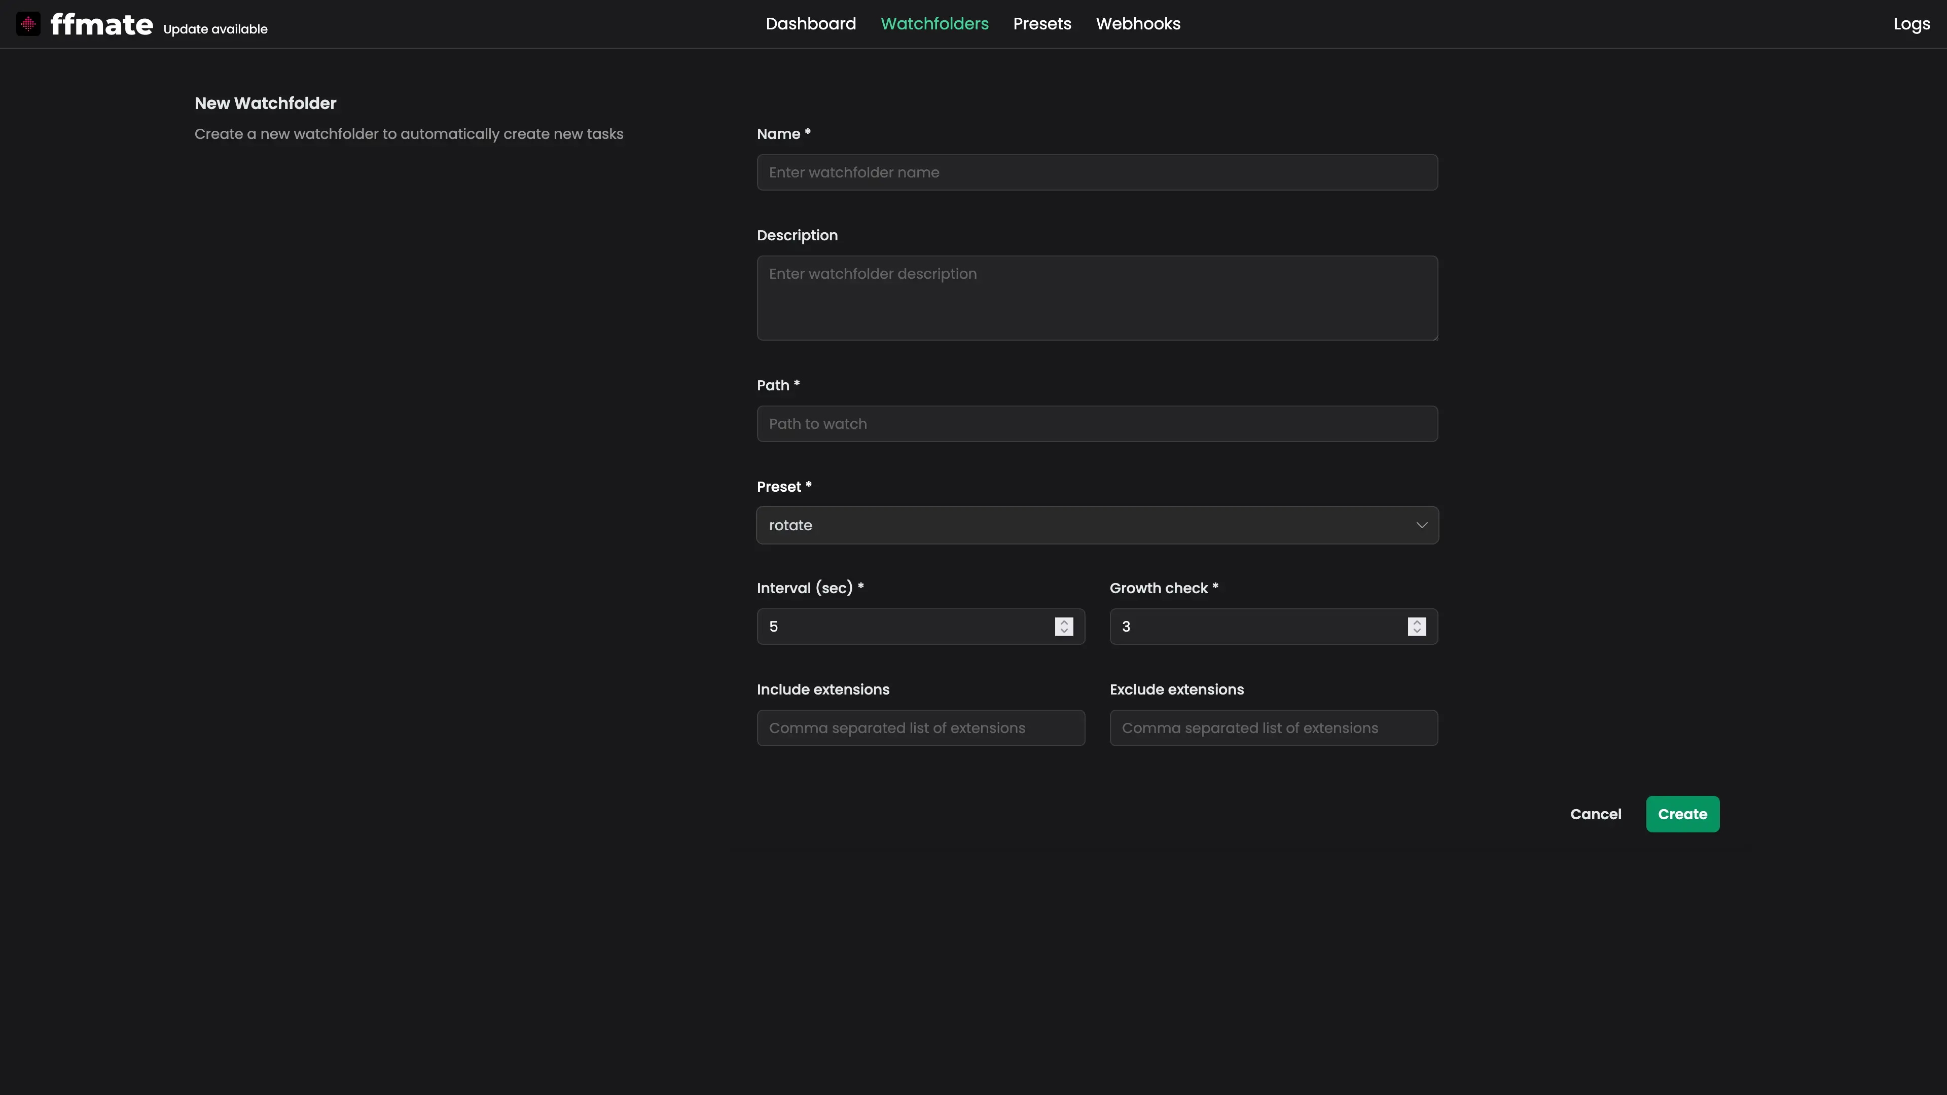Go to the Dashboard tab
This screenshot has height=1095, width=1947.
pos(810,24)
